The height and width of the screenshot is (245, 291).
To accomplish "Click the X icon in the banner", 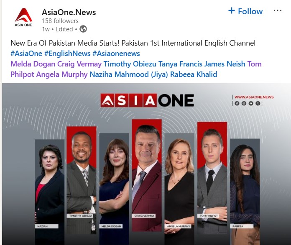I will [x=258, y=103].
